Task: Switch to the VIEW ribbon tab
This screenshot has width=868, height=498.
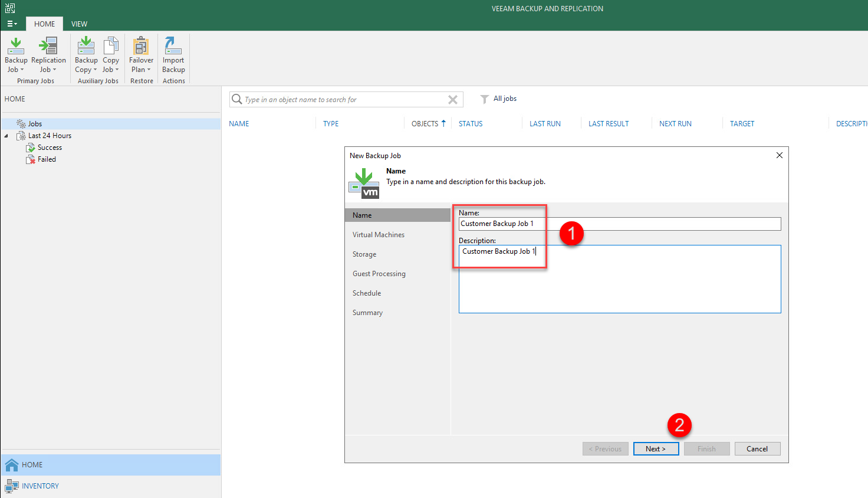Action: pos(79,24)
